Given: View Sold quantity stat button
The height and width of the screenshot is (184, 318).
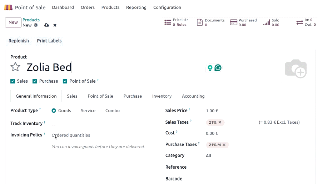Looking at the screenshot, I should click(x=272, y=22).
